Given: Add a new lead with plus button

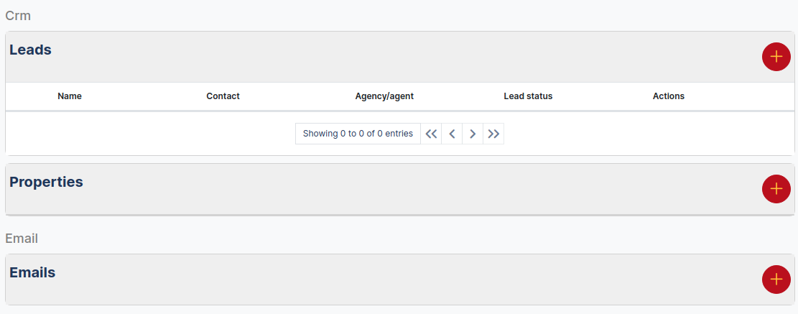Looking at the screenshot, I should point(776,57).
